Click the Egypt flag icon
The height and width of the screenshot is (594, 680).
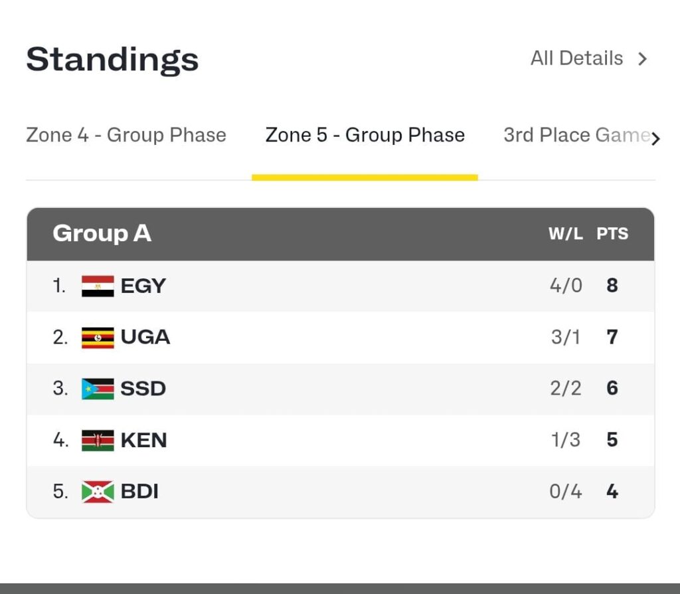click(x=98, y=286)
